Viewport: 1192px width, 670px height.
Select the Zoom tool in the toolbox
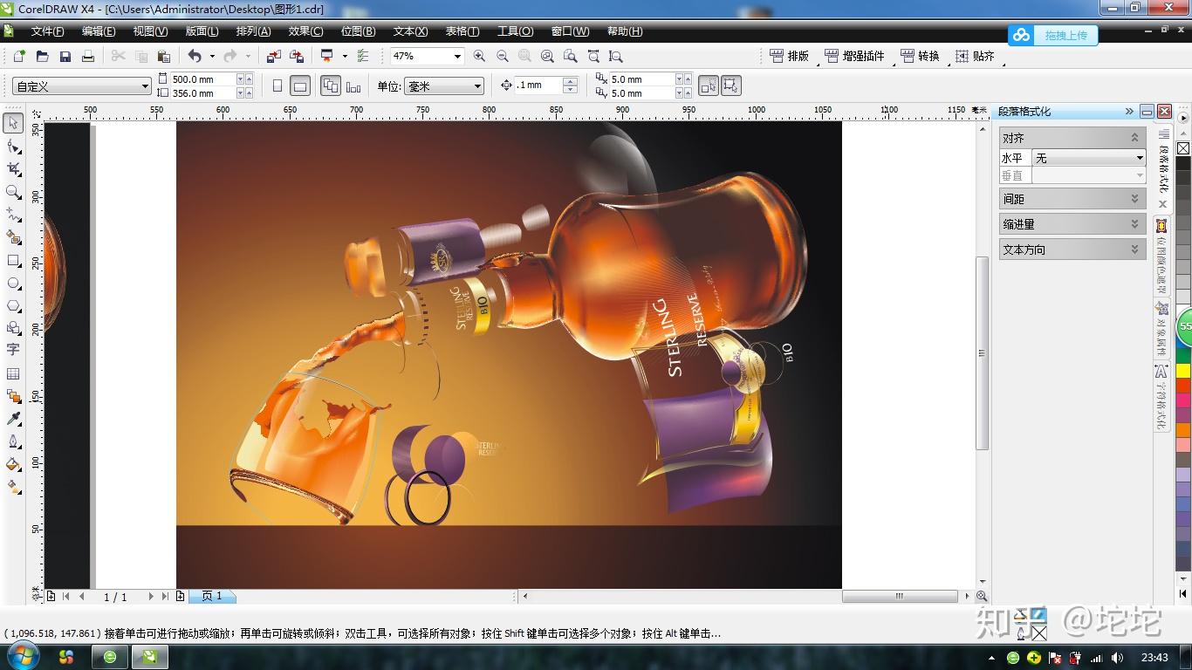pos(13,192)
